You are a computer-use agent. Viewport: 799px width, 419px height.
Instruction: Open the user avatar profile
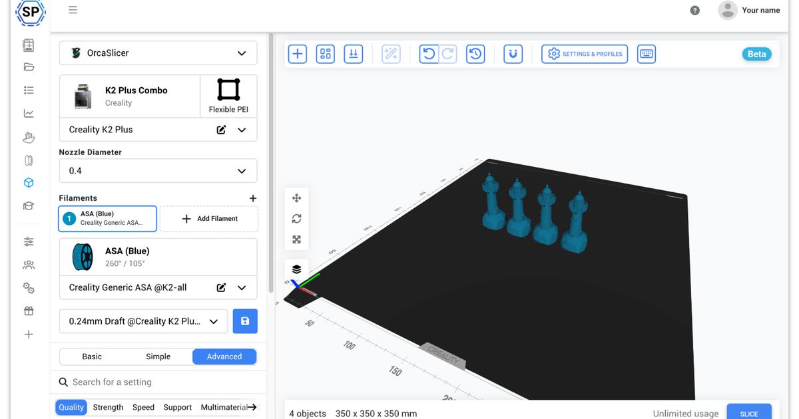(x=727, y=10)
